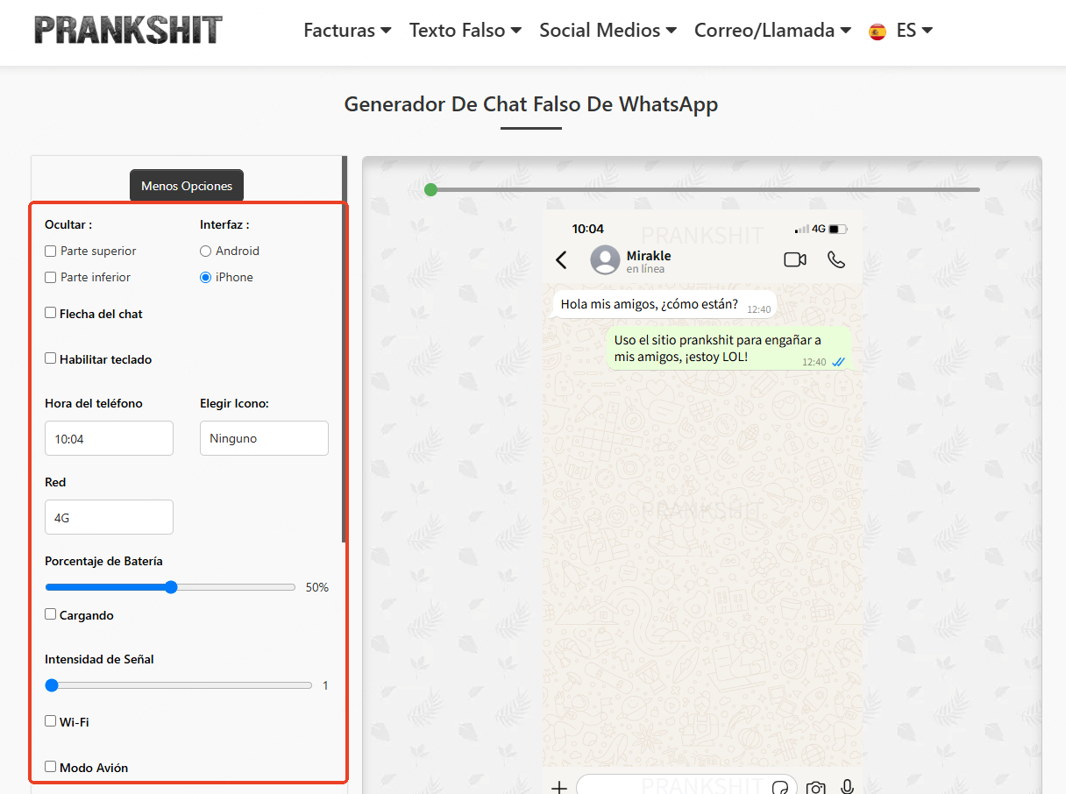
Task: Tap the phone call icon in chat header
Action: coord(836,259)
